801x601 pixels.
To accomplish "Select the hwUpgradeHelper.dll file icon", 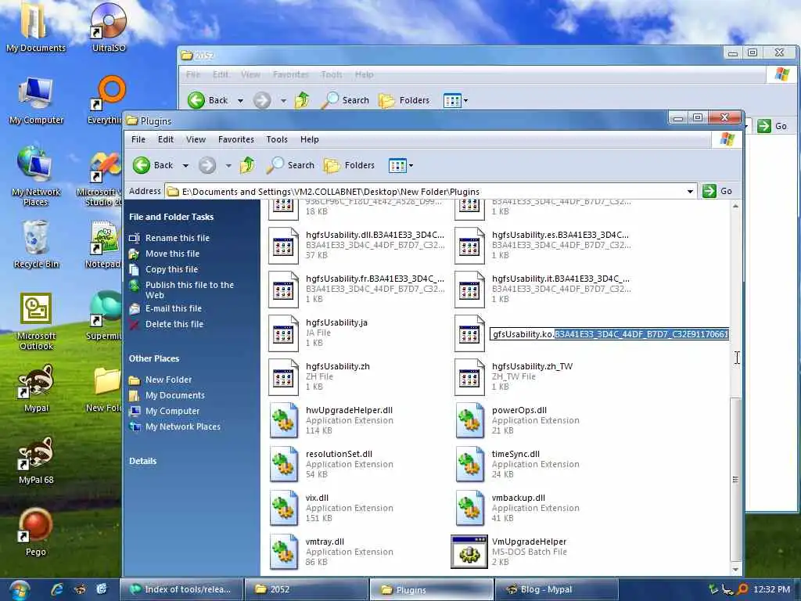I will point(283,421).
